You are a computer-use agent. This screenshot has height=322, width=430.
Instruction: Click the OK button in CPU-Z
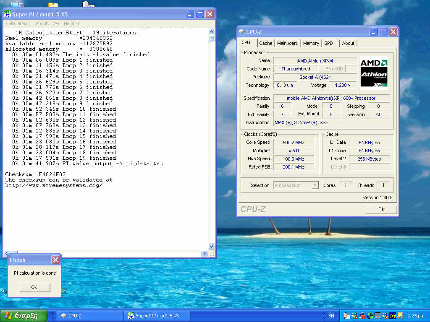381,210
